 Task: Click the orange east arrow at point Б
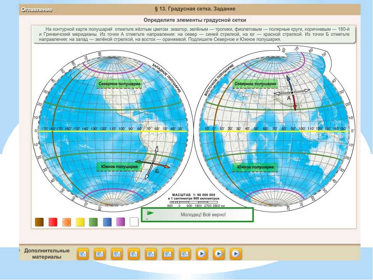pos(162,165)
